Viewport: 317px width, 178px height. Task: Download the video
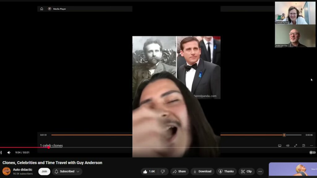(202, 171)
